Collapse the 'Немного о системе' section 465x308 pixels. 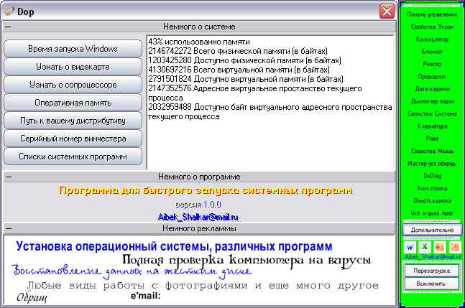[8, 27]
